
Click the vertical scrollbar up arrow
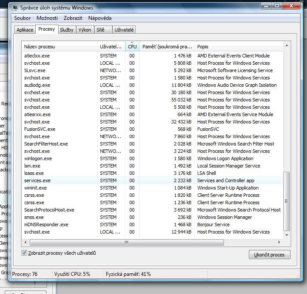(x=287, y=45)
